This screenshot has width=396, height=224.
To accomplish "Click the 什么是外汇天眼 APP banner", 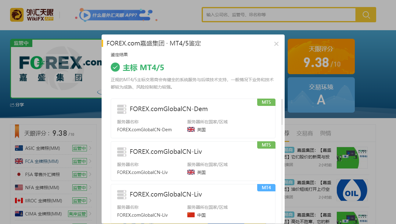I will 116,15.
